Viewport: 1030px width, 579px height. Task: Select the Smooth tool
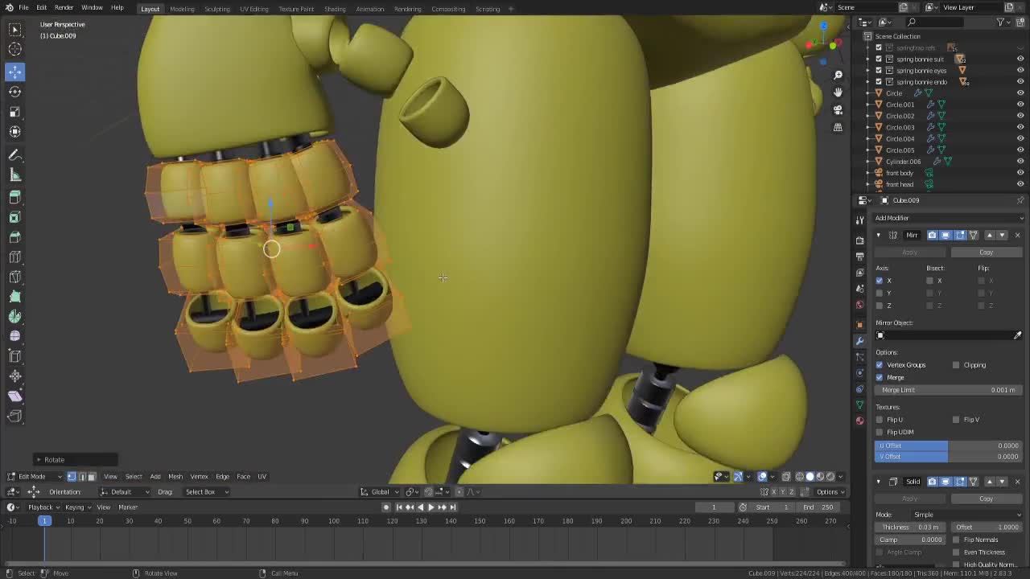pyautogui.click(x=14, y=336)
